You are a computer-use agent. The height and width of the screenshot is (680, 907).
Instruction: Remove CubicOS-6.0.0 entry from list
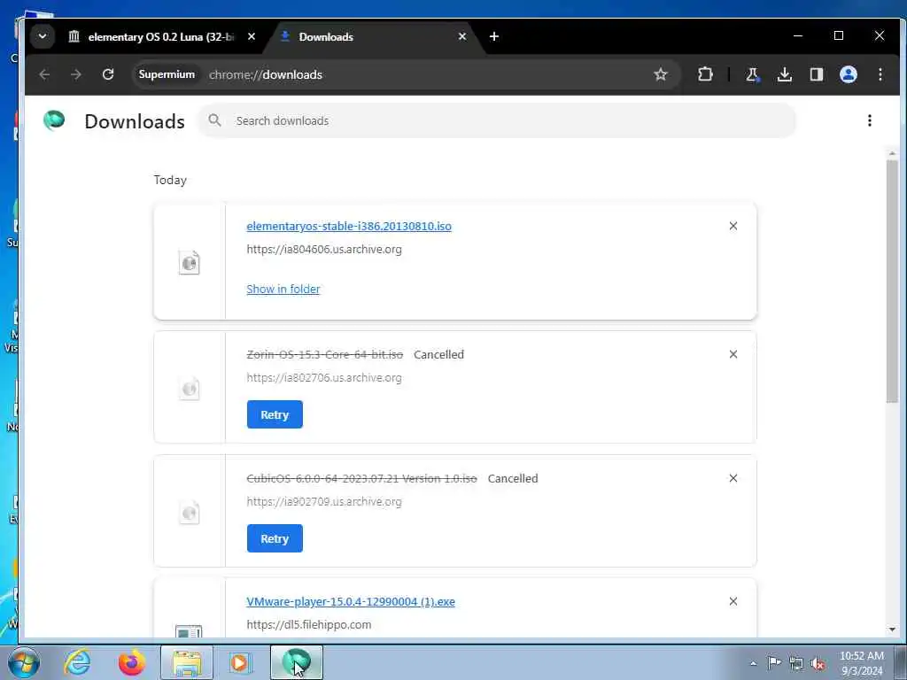733,478
